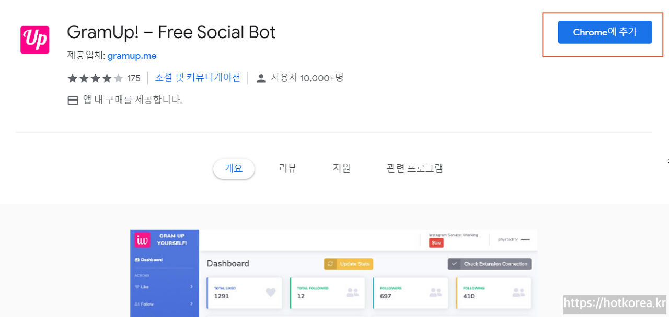Click the people icon on Following card
Viewport: 669px width, 317px height.
coord(519,293)
